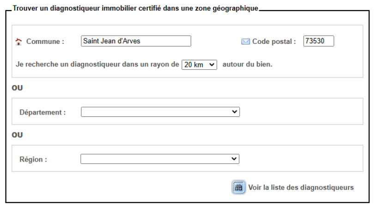Open the 20 km radius dropdown

click(x=199, y=65)
